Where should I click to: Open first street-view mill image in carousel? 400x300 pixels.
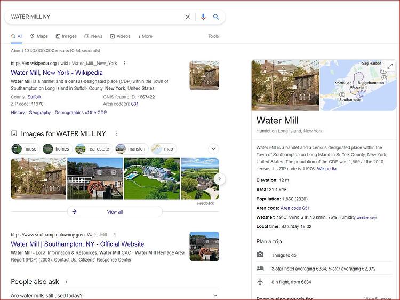[38, 178]
